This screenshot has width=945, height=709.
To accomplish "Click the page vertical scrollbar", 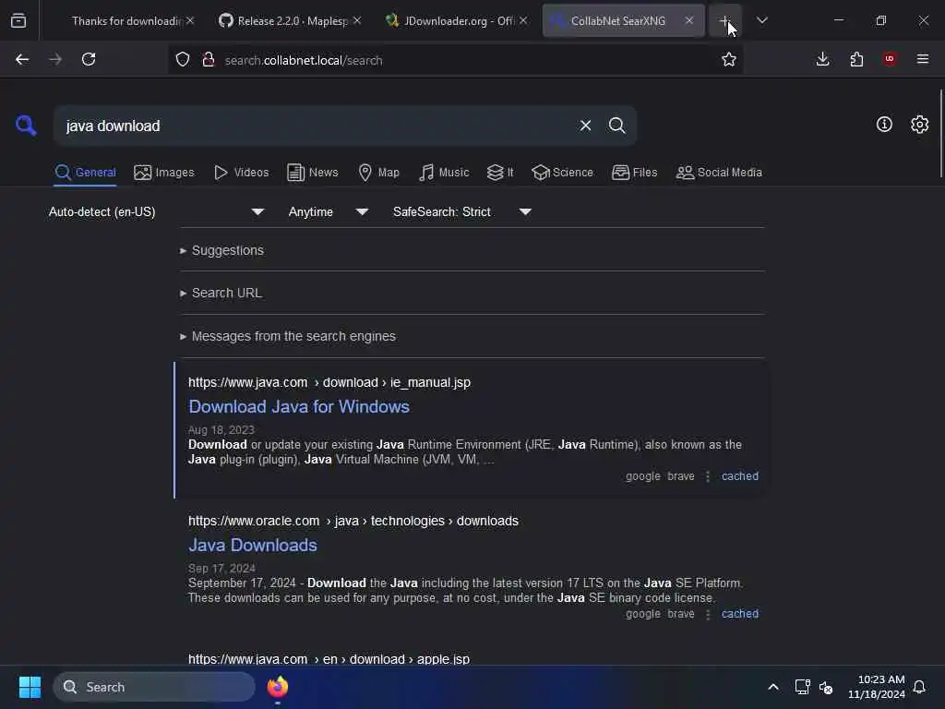I will pos(940,133).
